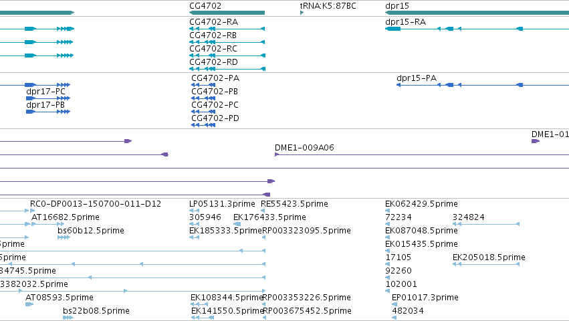
Task: Click the tRNA:K5:87BC gene marker
Action: click(x=302, y=13)
